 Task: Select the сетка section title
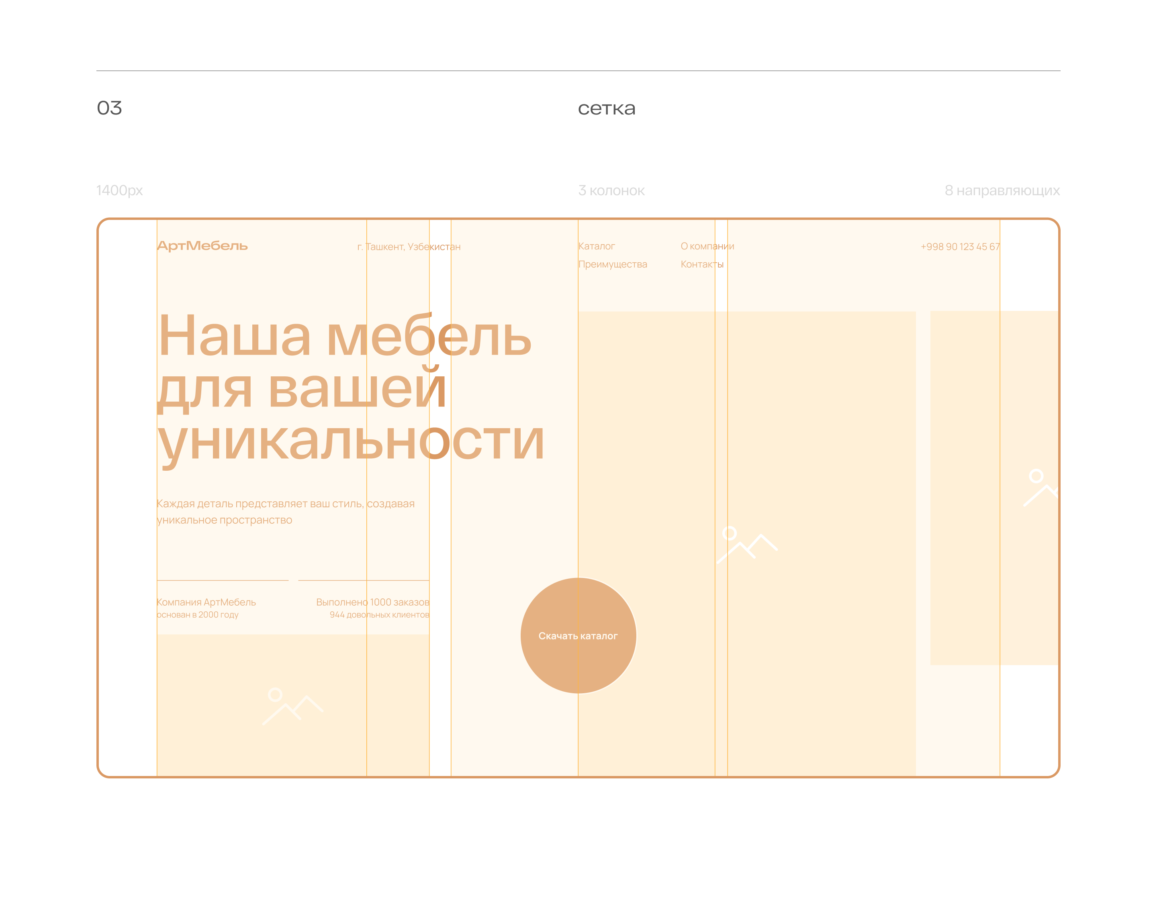click(606, 108)
